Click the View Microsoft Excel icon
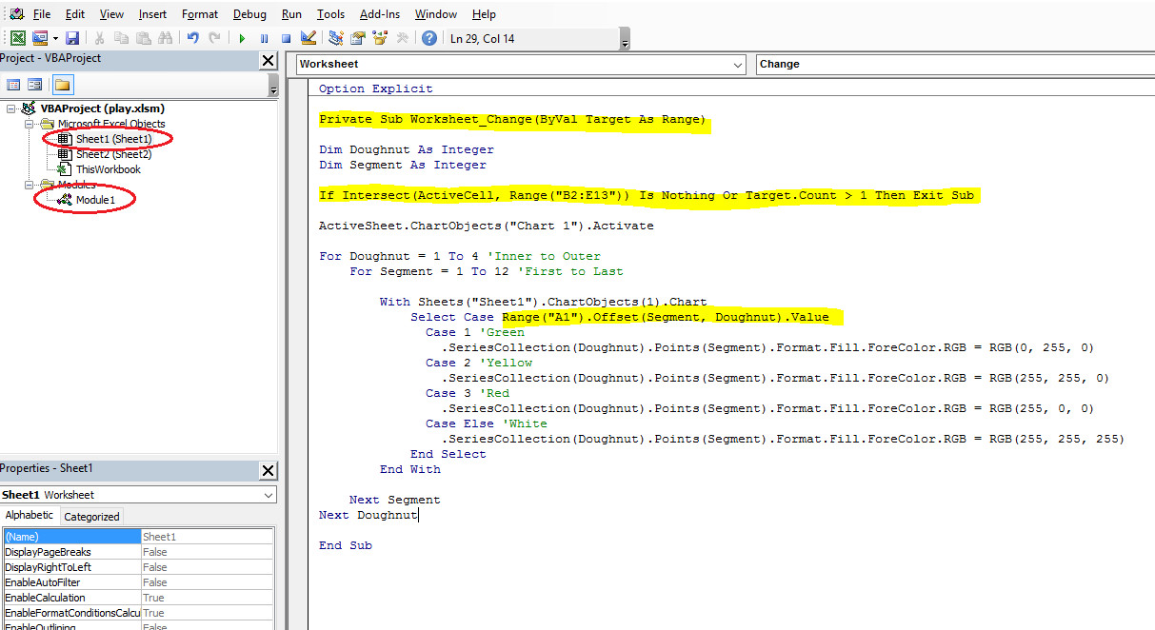1155x630 pixels. (x=18, y=38)
